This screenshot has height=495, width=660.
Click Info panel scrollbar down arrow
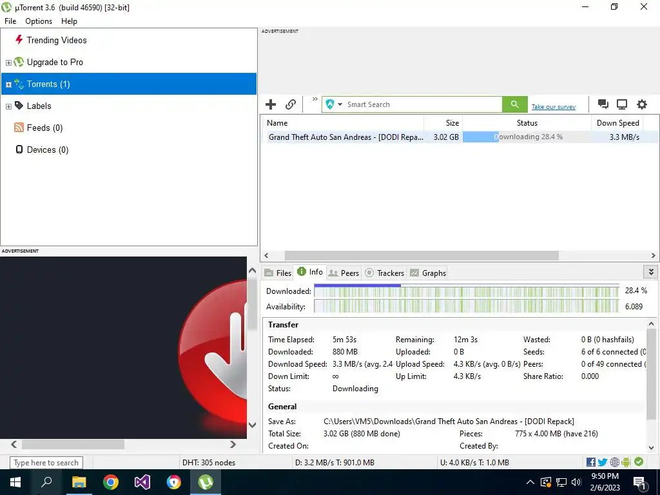point(651,448)
